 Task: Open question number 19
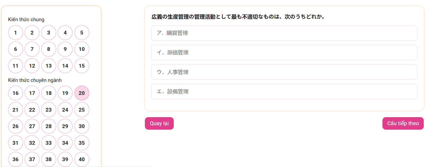(65, 93)
